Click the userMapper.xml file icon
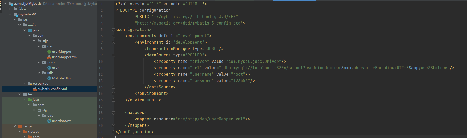Screen dimensions: 467x138 pyautogui.click(x=49, y=57)
